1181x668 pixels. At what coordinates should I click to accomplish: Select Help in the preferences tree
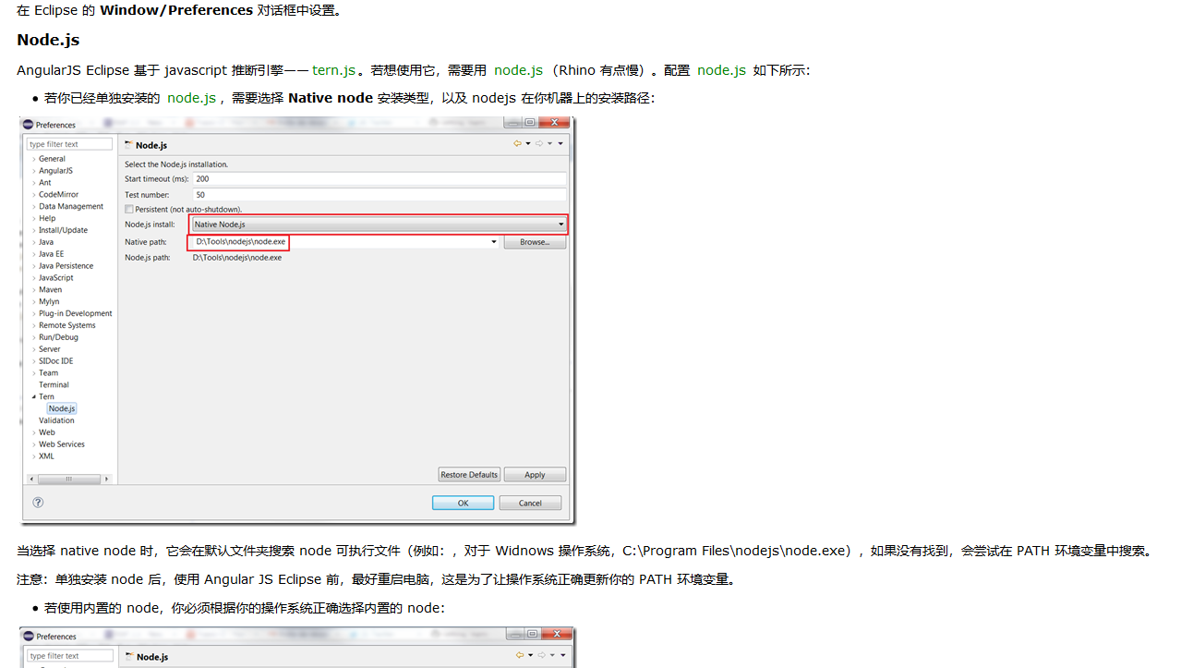pyautogui.click(x=47, y=219)
